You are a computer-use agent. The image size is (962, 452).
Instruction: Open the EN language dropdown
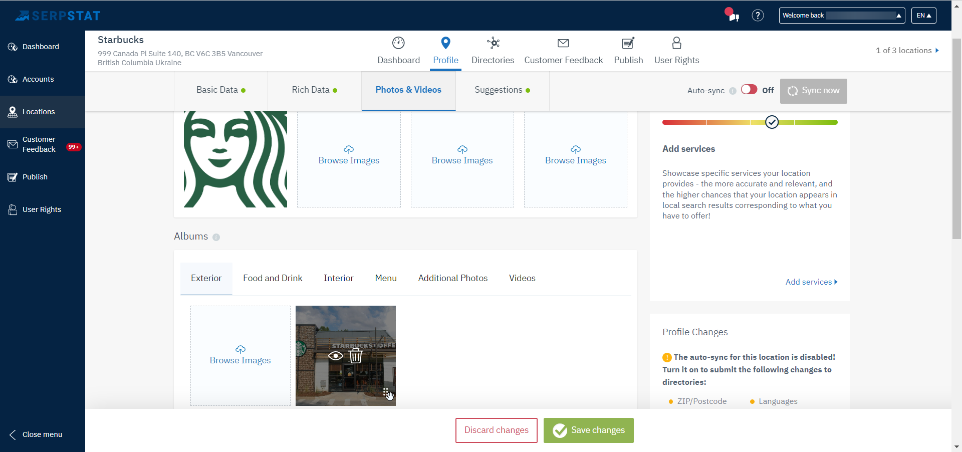(923, 16)
